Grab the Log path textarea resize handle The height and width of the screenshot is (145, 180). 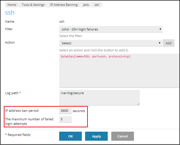coord(138,104)
